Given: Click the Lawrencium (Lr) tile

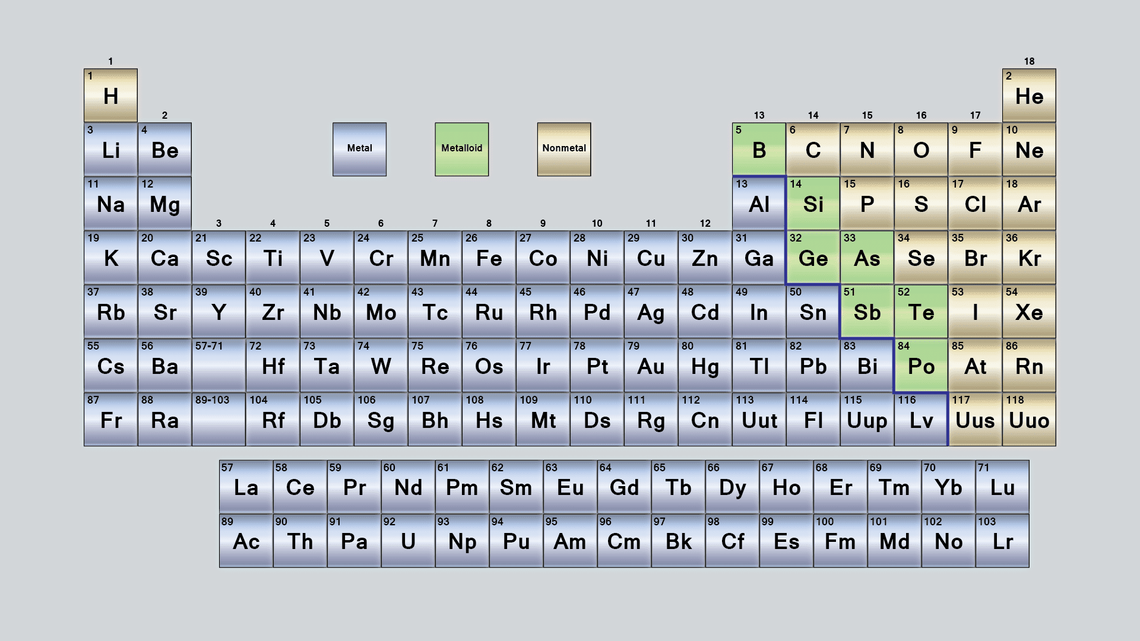Looking at the screenshot, I should tap(1002, 541).
